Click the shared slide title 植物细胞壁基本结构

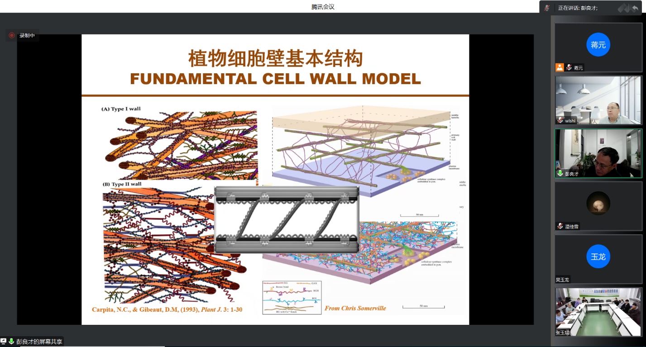coord(275,59)
